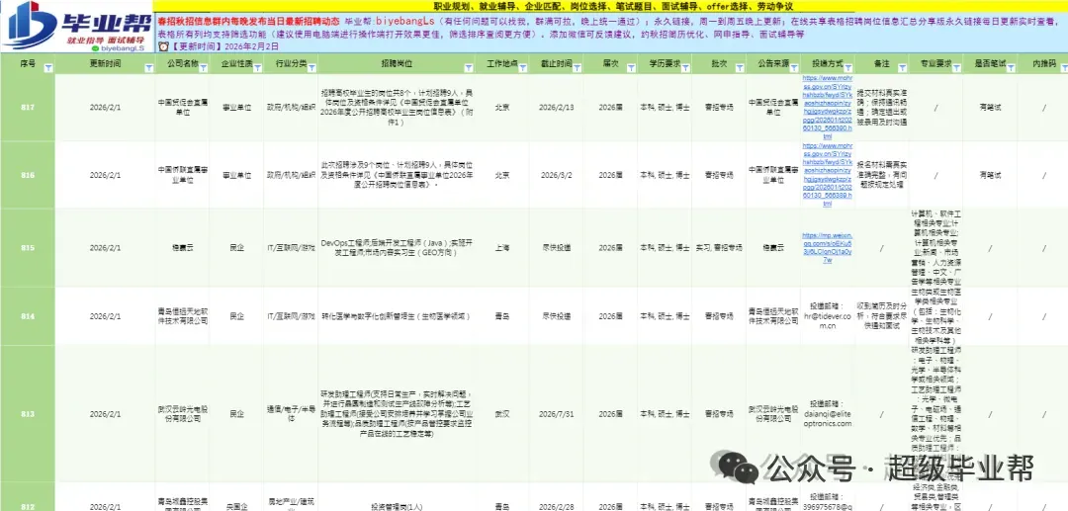
Task: Click the 收到简历及时分析 remark in row 814
Action: (881, 315)
